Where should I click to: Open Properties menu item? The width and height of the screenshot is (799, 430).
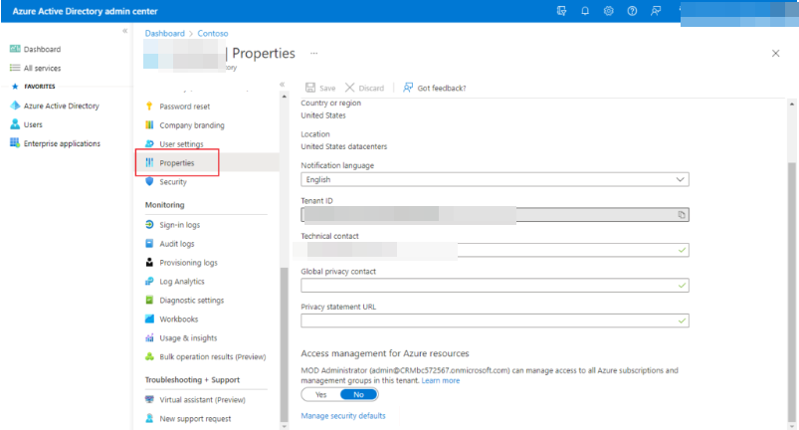click(x=177, y=163)
